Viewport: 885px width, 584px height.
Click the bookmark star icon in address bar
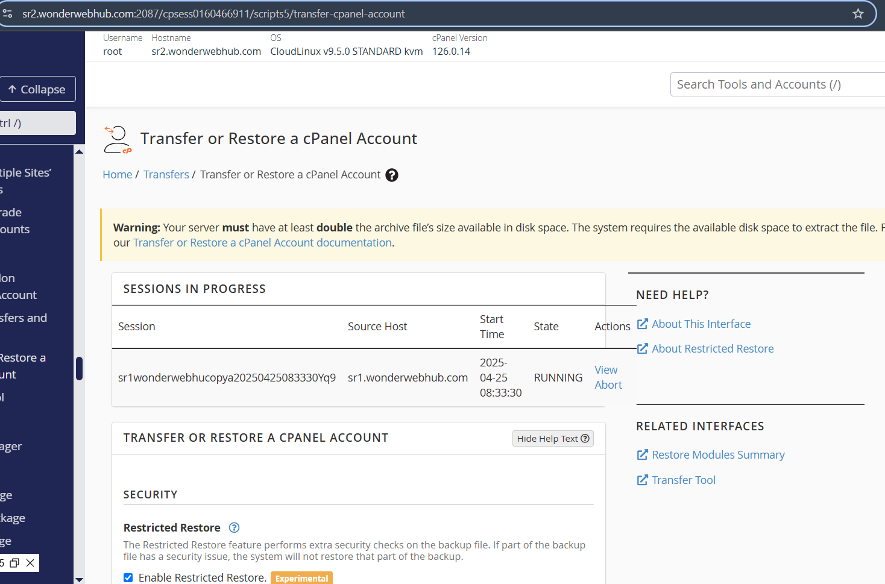click(858, 14)
